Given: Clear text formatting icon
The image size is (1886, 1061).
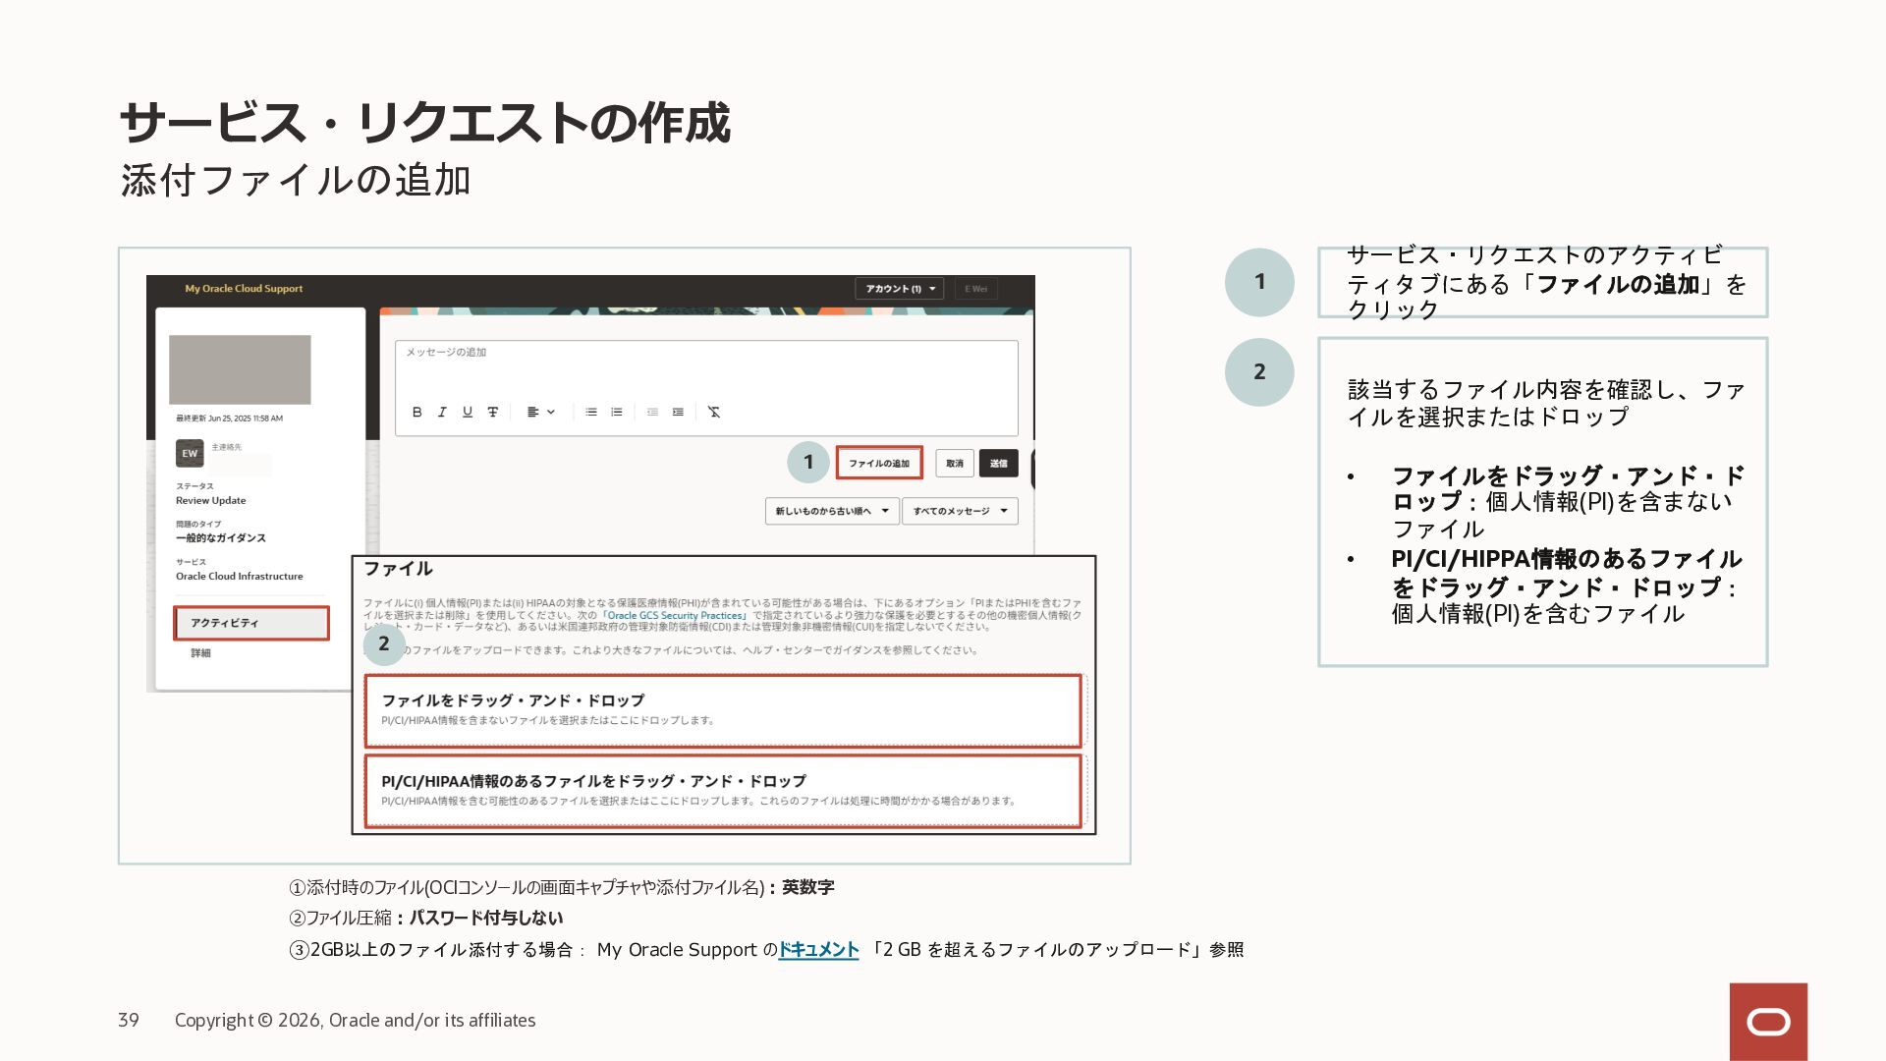Looking at the screenshot, I should [714, 412].
